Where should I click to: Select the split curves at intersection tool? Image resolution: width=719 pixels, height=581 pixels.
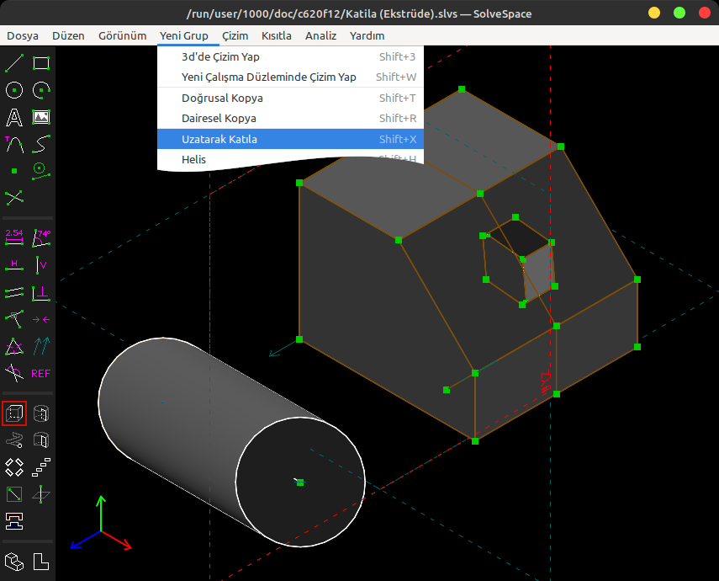14,198
